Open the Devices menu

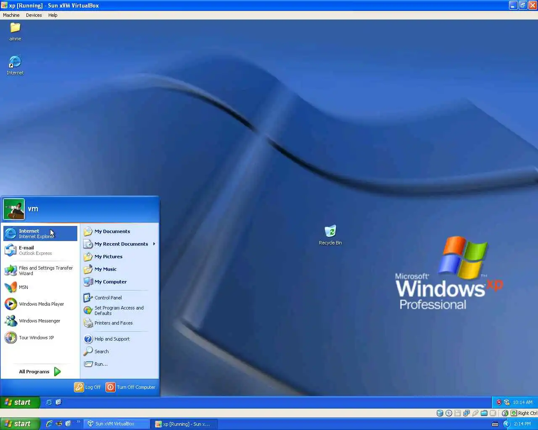tap(34, 15)
